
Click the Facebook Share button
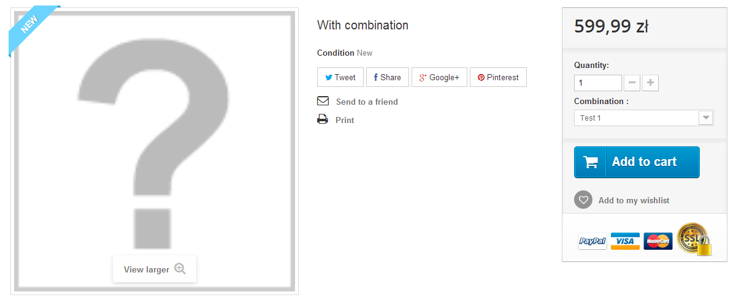point(388,77)
